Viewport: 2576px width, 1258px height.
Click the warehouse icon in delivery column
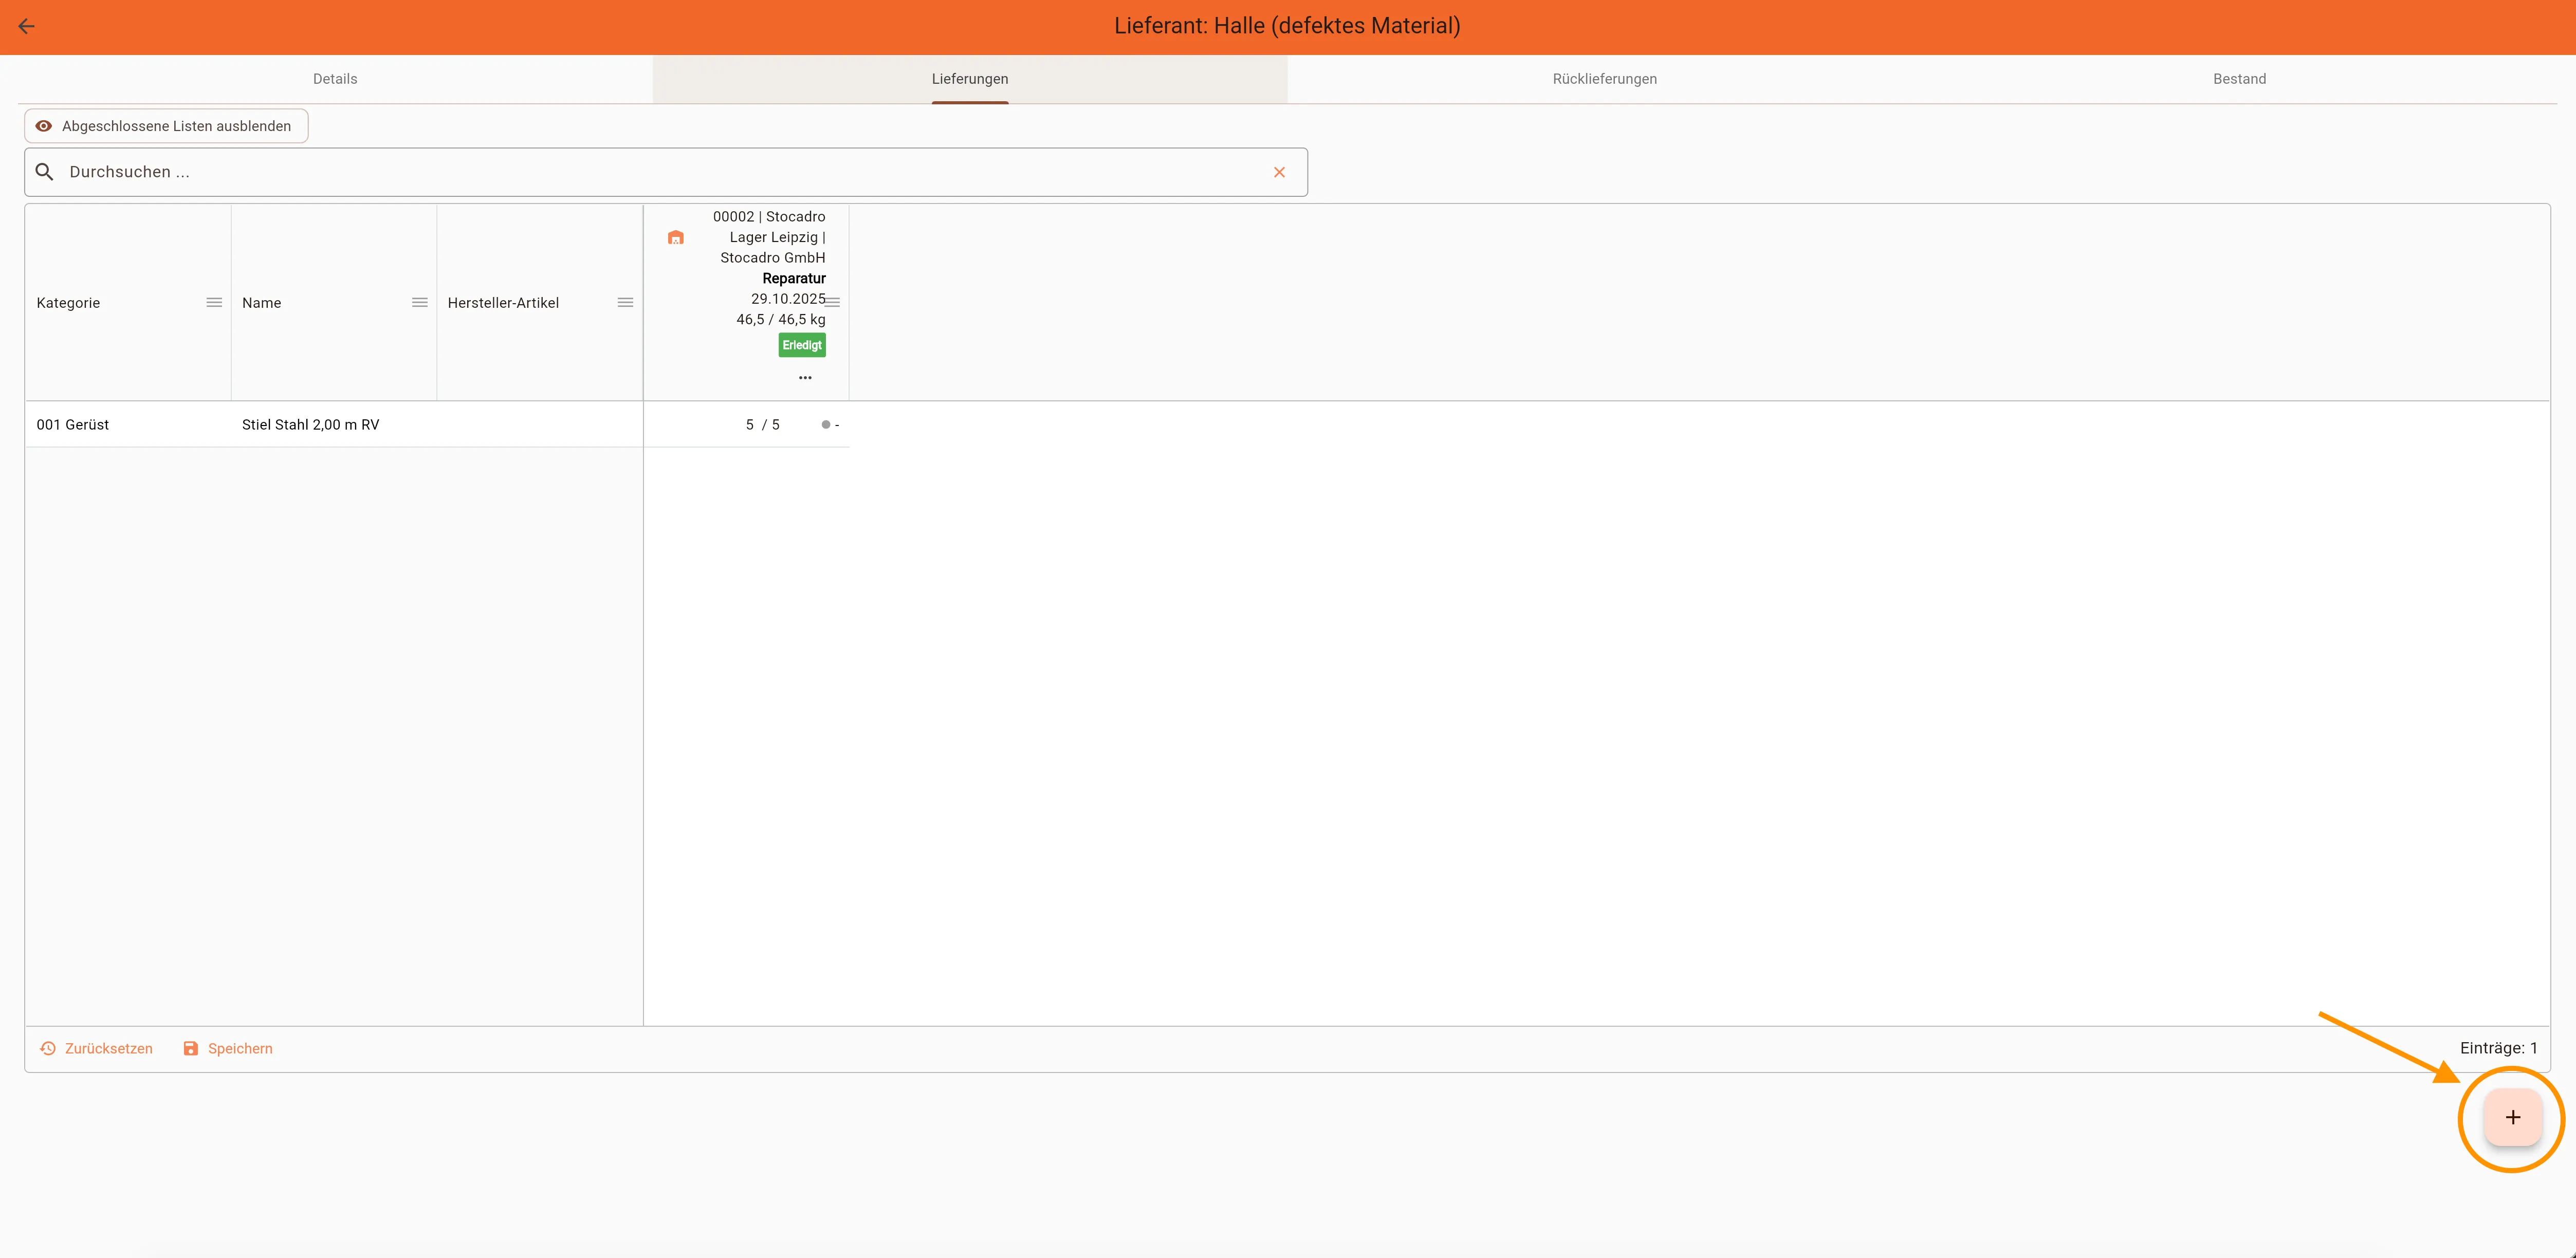point(676,238)
